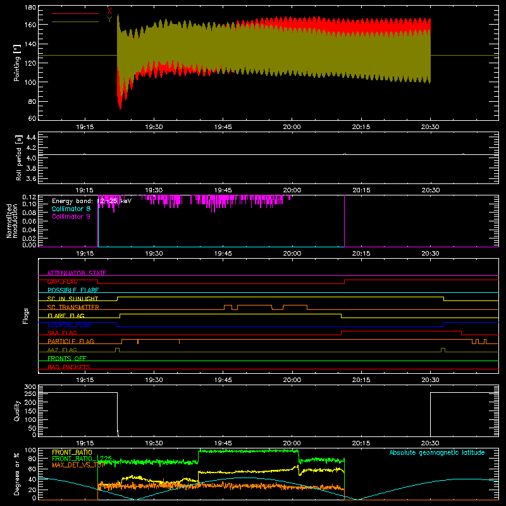Click the 150 tick on the Quality axis
The height and width of the screenshot is (506, 506).
click(x=30, y=410)
